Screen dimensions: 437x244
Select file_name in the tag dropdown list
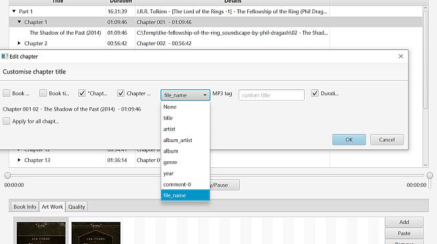185,195
